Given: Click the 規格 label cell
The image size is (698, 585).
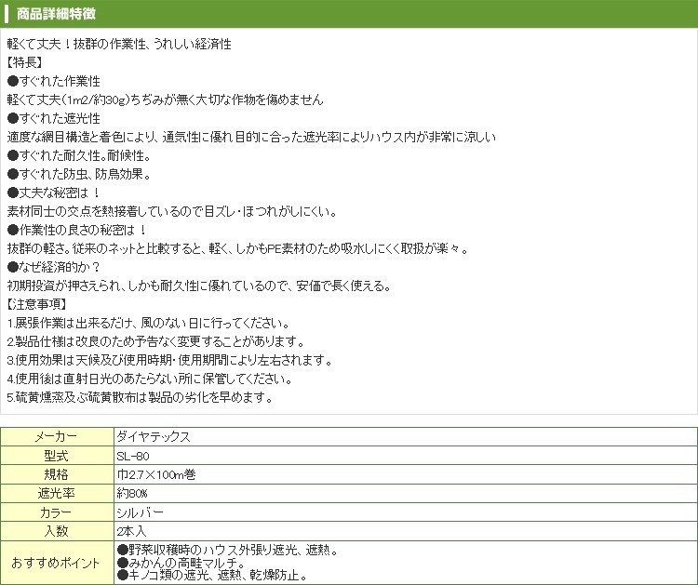Looking at the screenshot, I should pos(57,474).
